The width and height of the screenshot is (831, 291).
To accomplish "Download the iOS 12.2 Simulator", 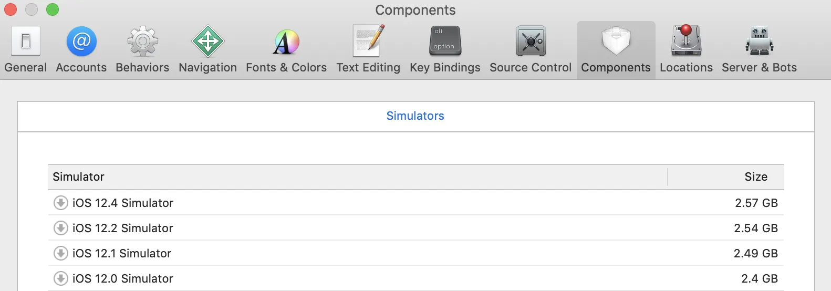I will click(61, 228).
